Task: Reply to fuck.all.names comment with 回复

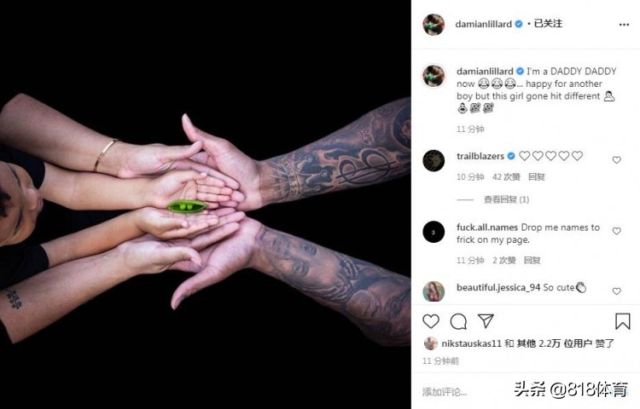Action: click(532, 260)
